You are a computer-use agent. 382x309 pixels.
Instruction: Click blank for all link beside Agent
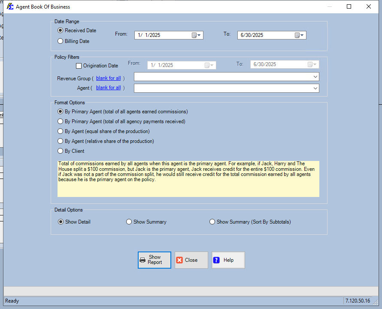[x=108, y=88]
